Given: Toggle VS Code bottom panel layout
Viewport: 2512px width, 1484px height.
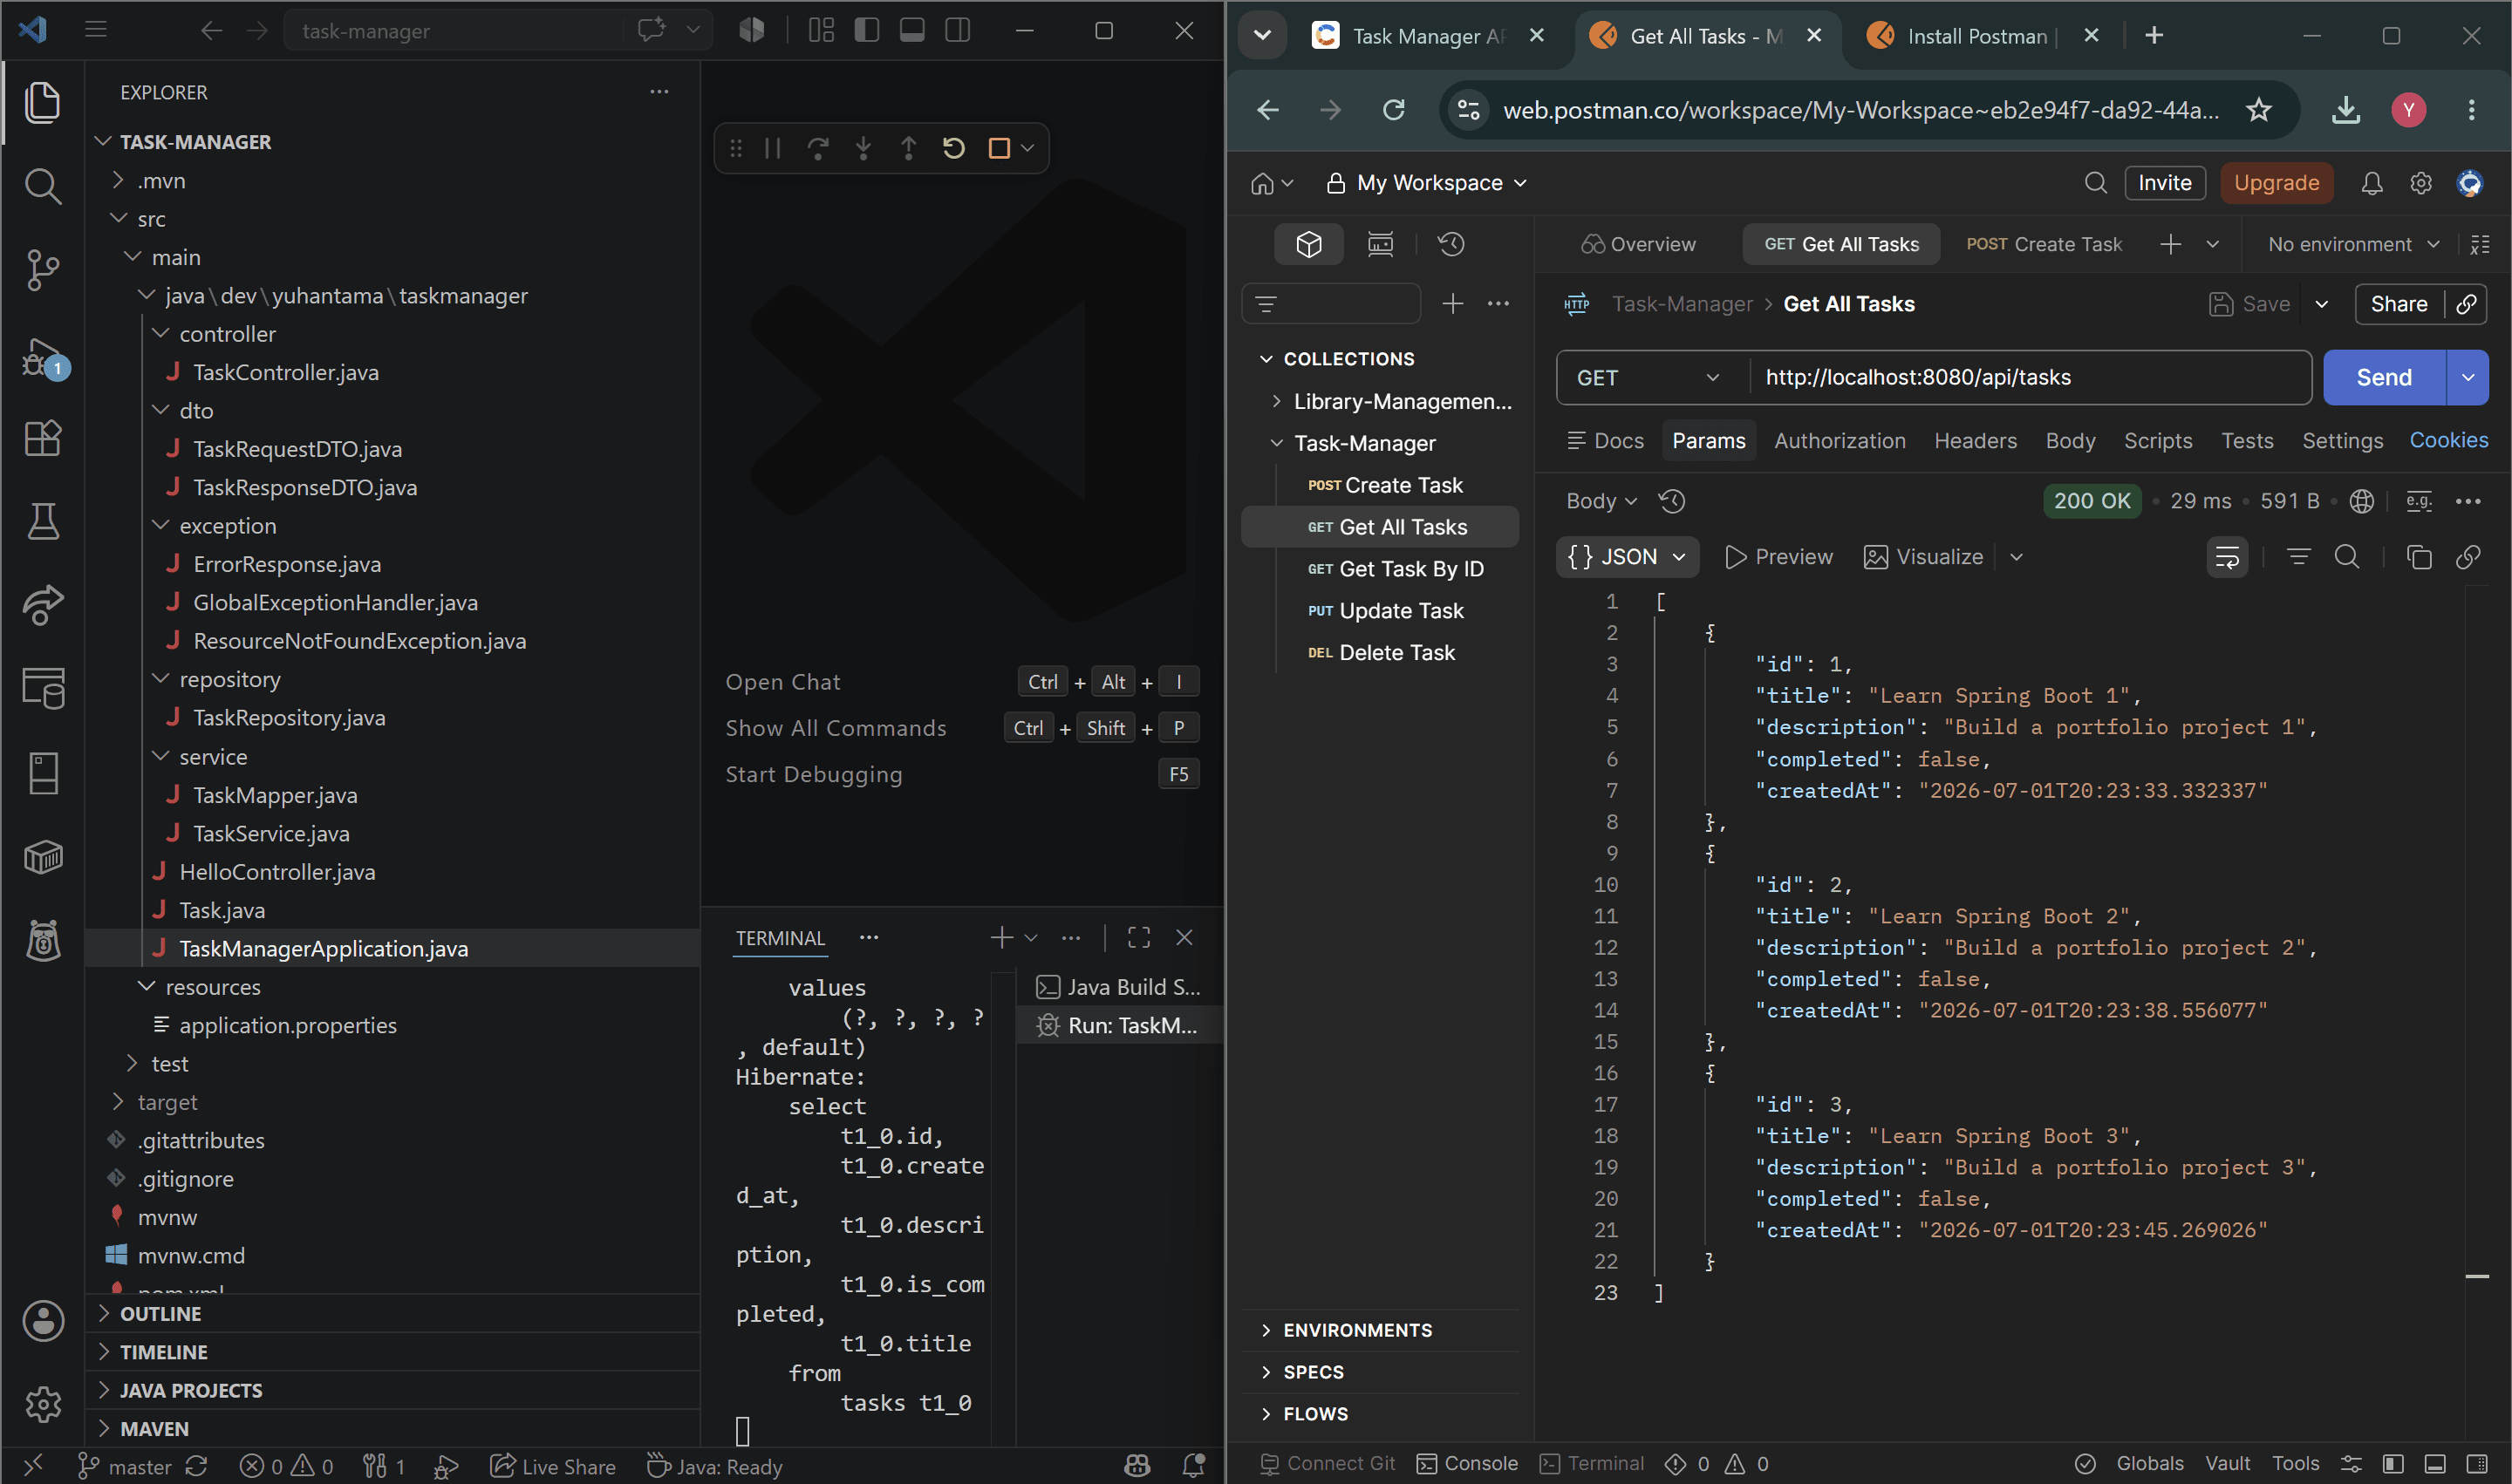Looking at the screenshot, I should click(911, 30).
